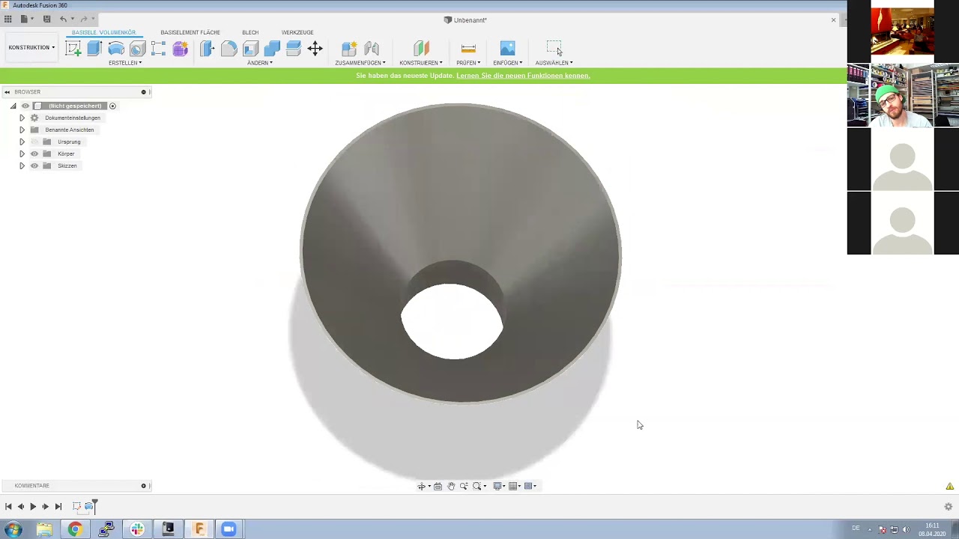Switch to Basisele. Volumenkör. tab
Viewport: 959px width, 539px height.
103,32
